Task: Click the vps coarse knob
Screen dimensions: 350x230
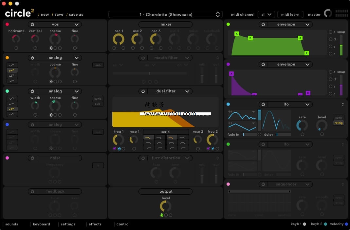Action: (x=55, y=39)
